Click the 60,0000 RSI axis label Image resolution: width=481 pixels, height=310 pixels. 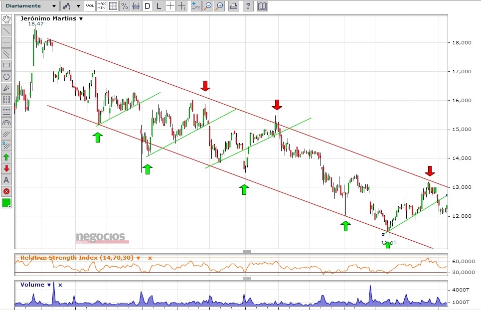click(464, 262)
